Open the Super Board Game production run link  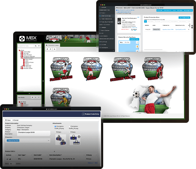pos(168,30)
